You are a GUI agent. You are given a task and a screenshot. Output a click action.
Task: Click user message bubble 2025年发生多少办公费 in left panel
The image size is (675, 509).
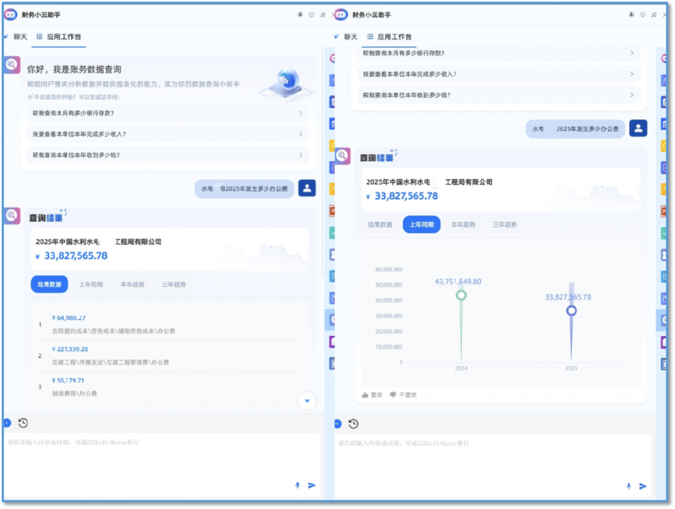(x=244, y=189)
